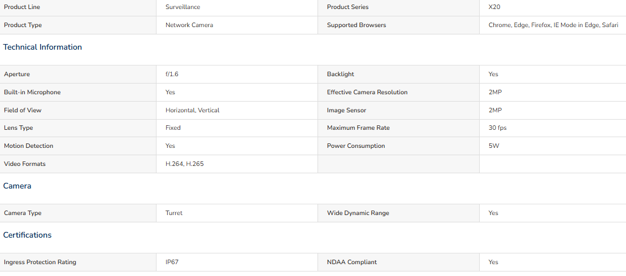Click the Turret camera type value
626x276 pixels.
point(174,213)
